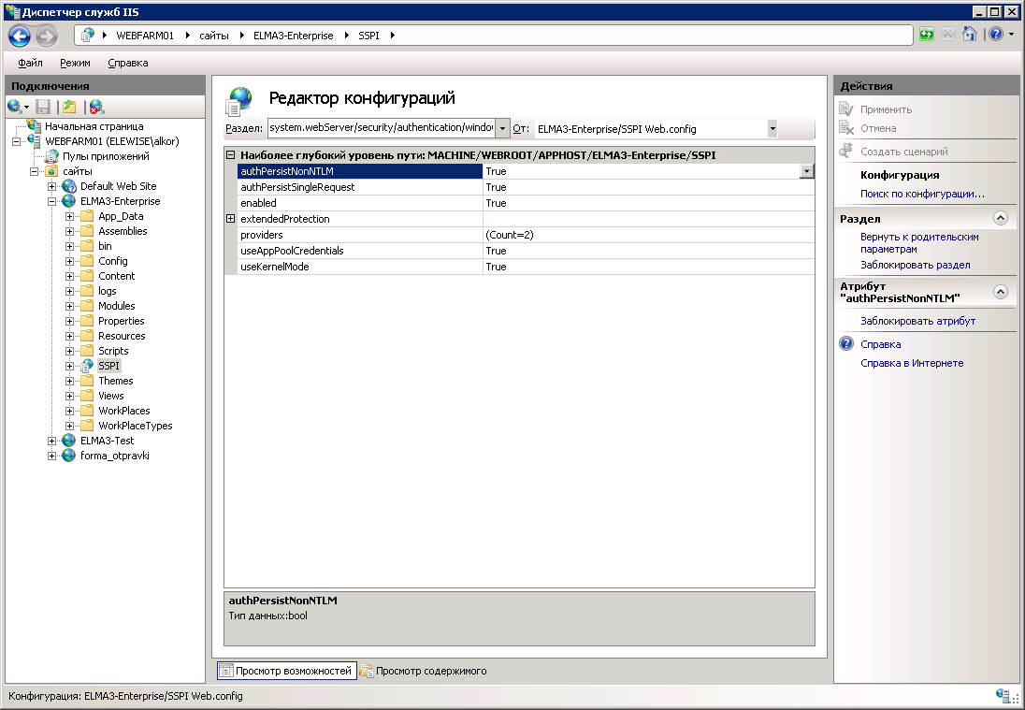Screen dimensions: 1025x710
Task: Go to Home via house icon
Action: coord(970,35)
